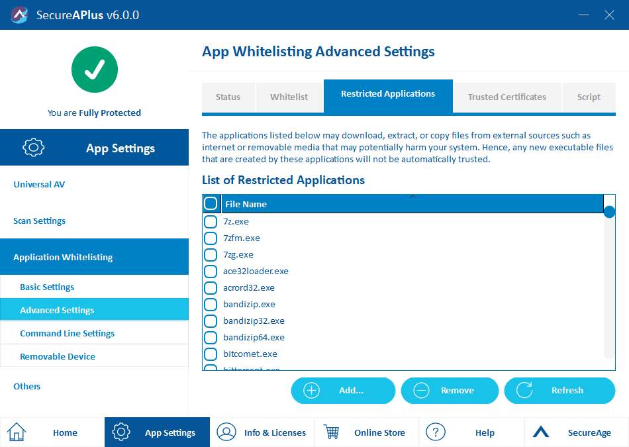
Task: Click the Help question mark icon
Action: (x=436, y=432)
